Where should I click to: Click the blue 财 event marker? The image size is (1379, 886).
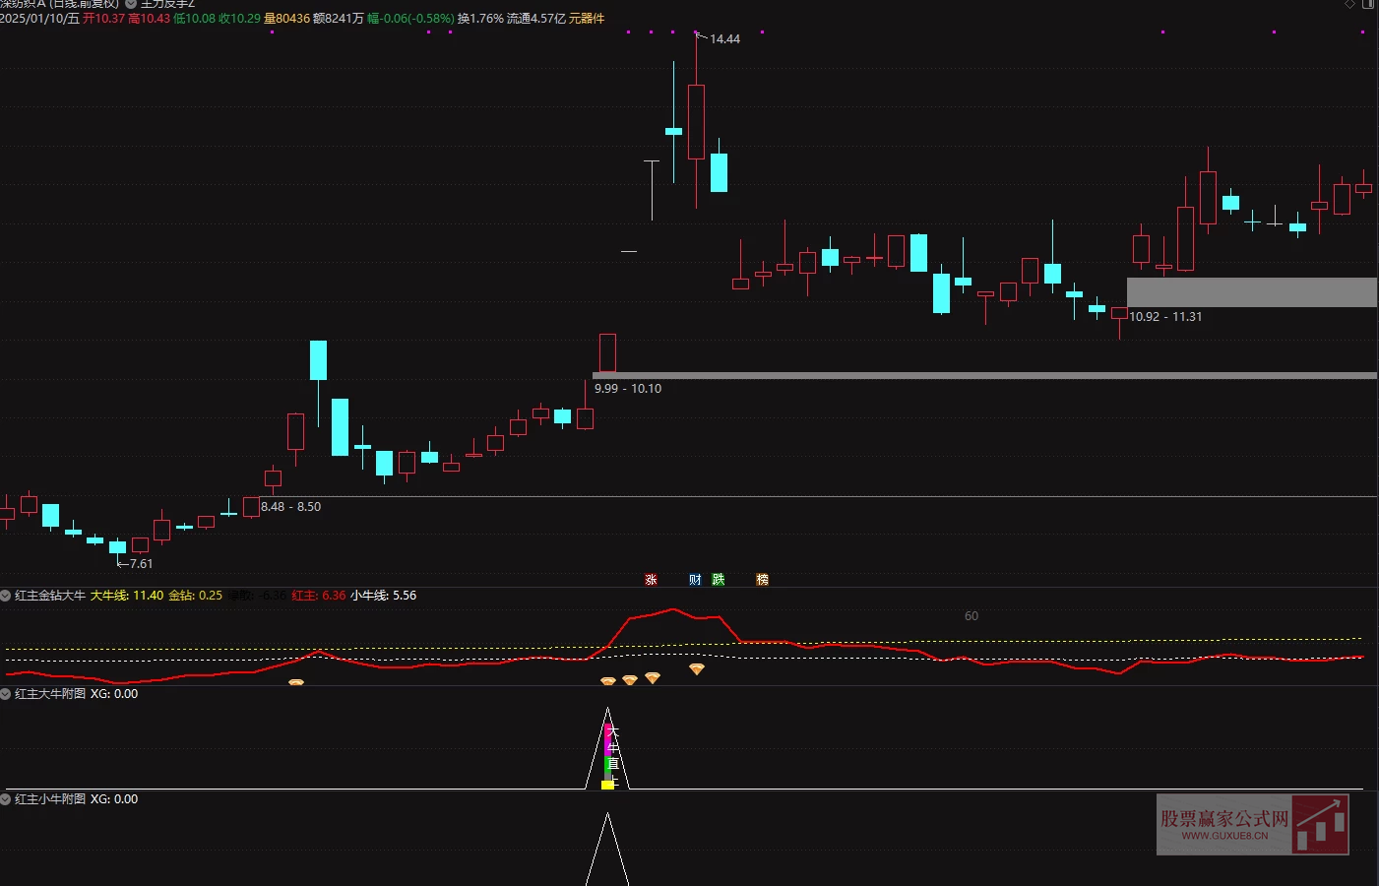point(695,580)
